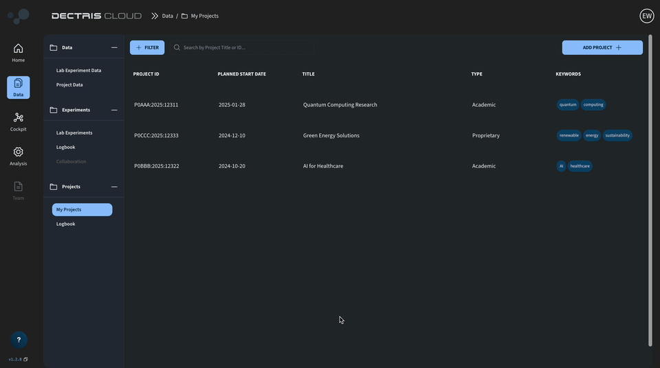Open the Cockpit view
This screenshot has height=368, width=660.
click(18, 122)
